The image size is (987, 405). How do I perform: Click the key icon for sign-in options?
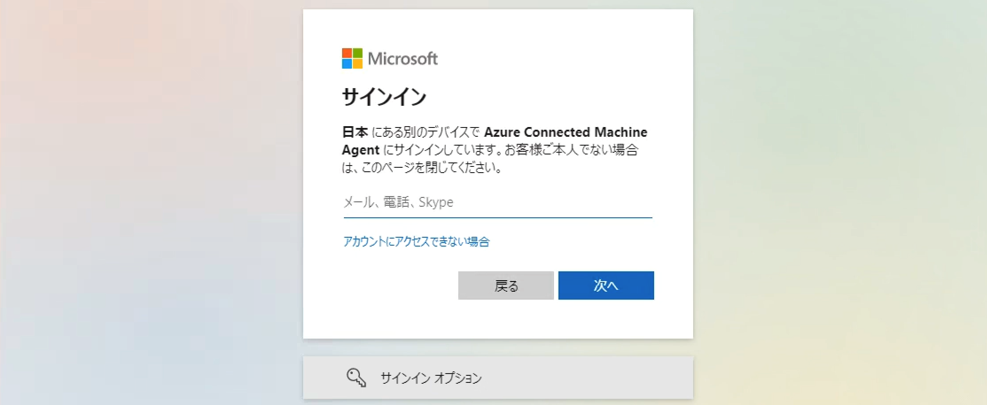pyautogui.click(x=356, y=378)
